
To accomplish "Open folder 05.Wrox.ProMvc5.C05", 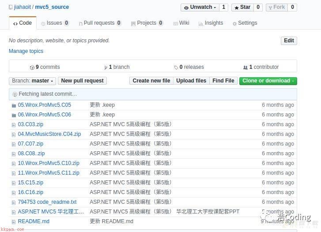I will tap(45, 105).
